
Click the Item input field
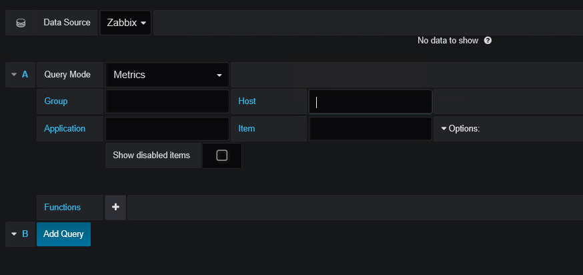pos(370,128)
